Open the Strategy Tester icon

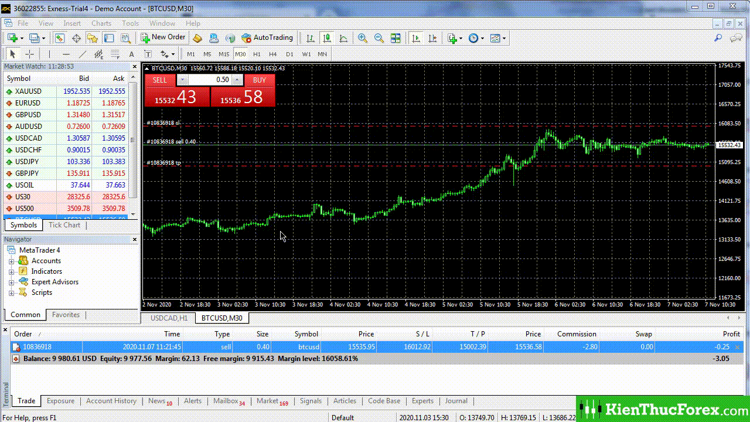125,38
